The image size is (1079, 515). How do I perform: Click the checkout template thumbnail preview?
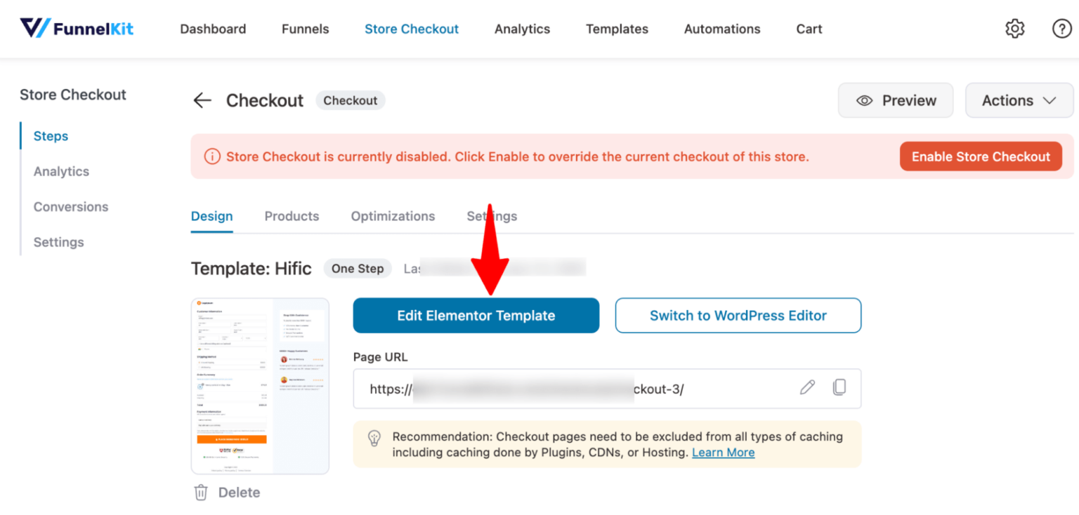click(x=260, y=386)
